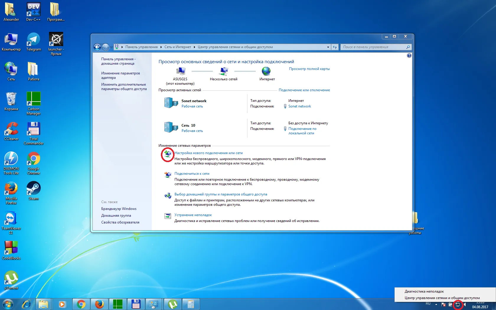Screen dimensions: 496x310
Task: Expand breadcrumb arrow after Сеть и Интернет
Action: [195, 47]
